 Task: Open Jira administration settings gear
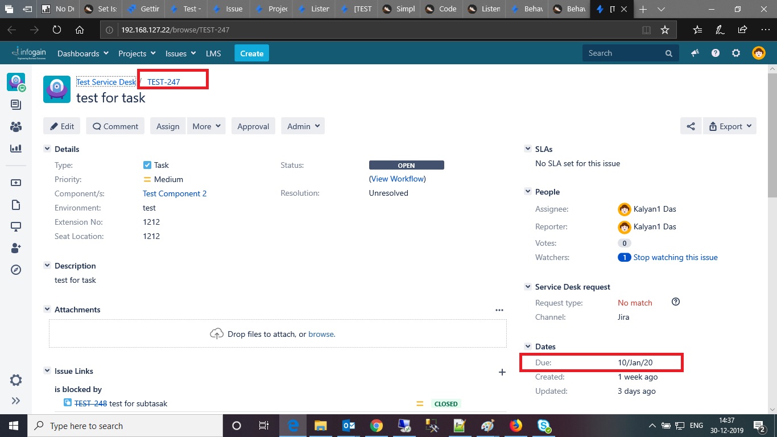(x=736, y=53)
